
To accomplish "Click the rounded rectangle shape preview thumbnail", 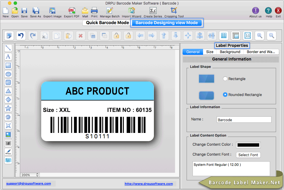I will (x=206, y=95).
